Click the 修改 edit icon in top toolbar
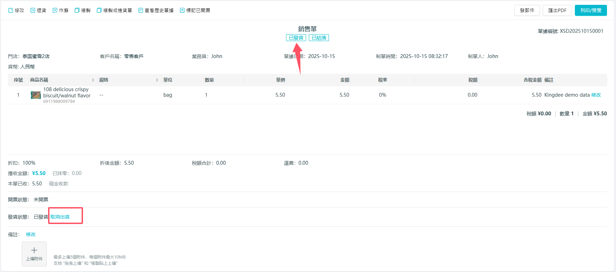The image size is (616, 272). tap(11, 10)
